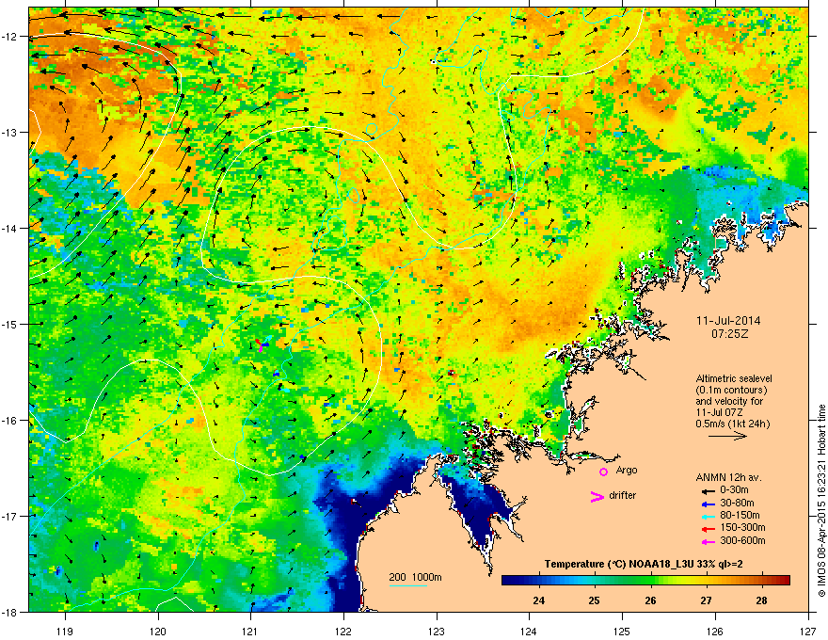Click the magenta drifter arrowhead symbol in legend
Screen dimensions: 828x640
point(597,496)
